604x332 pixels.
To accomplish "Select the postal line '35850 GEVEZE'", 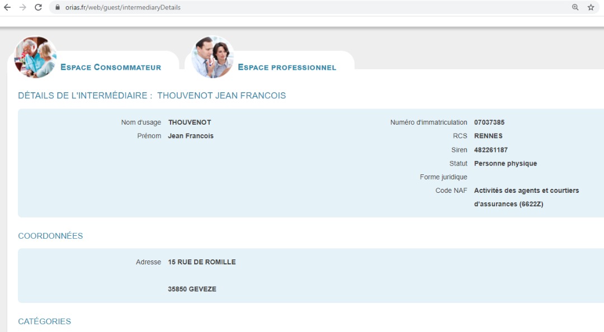I will pos(192,290).
